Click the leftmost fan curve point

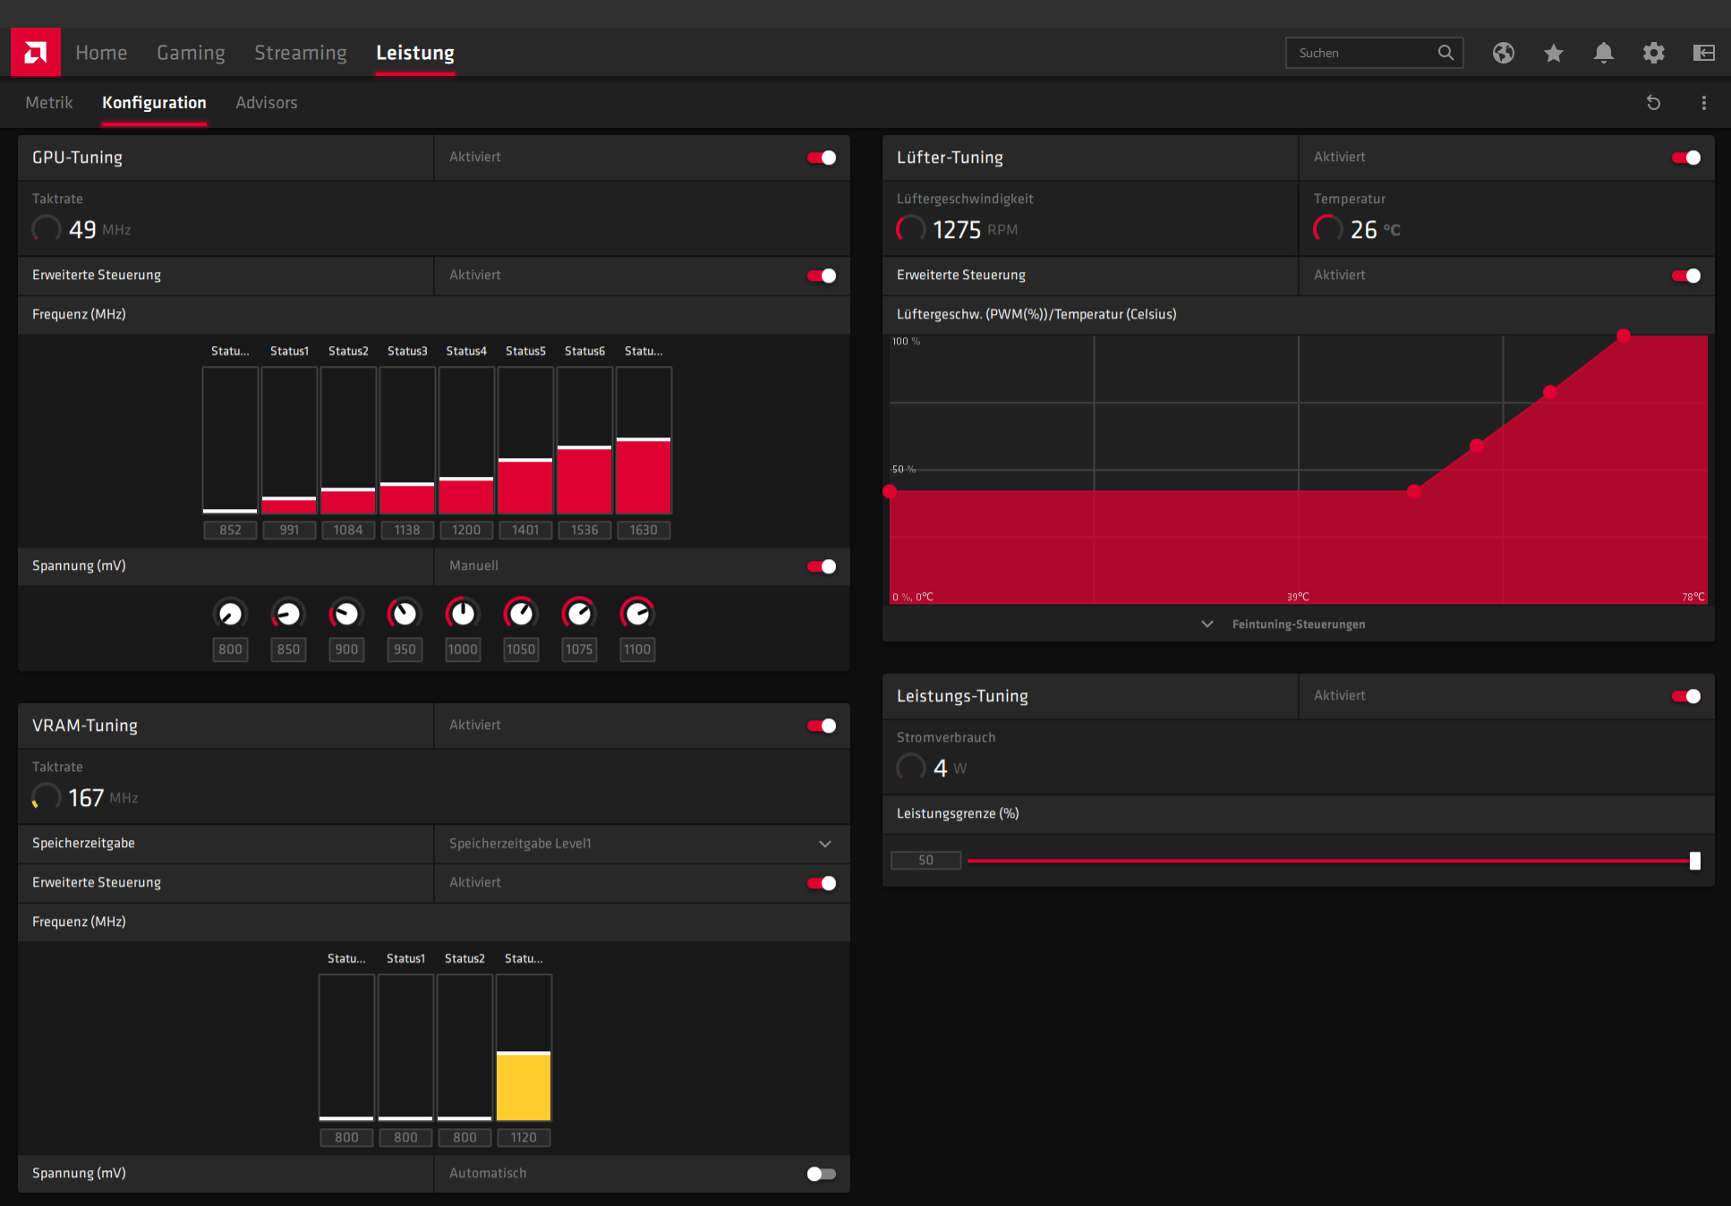tap(890, 491)
